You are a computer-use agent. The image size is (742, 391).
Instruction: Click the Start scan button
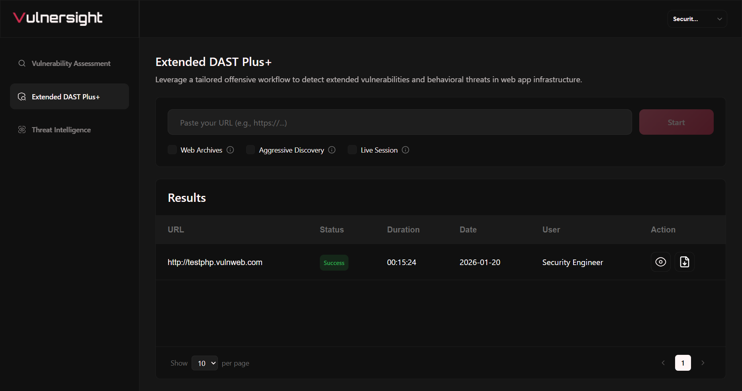(x=676, y=122)
